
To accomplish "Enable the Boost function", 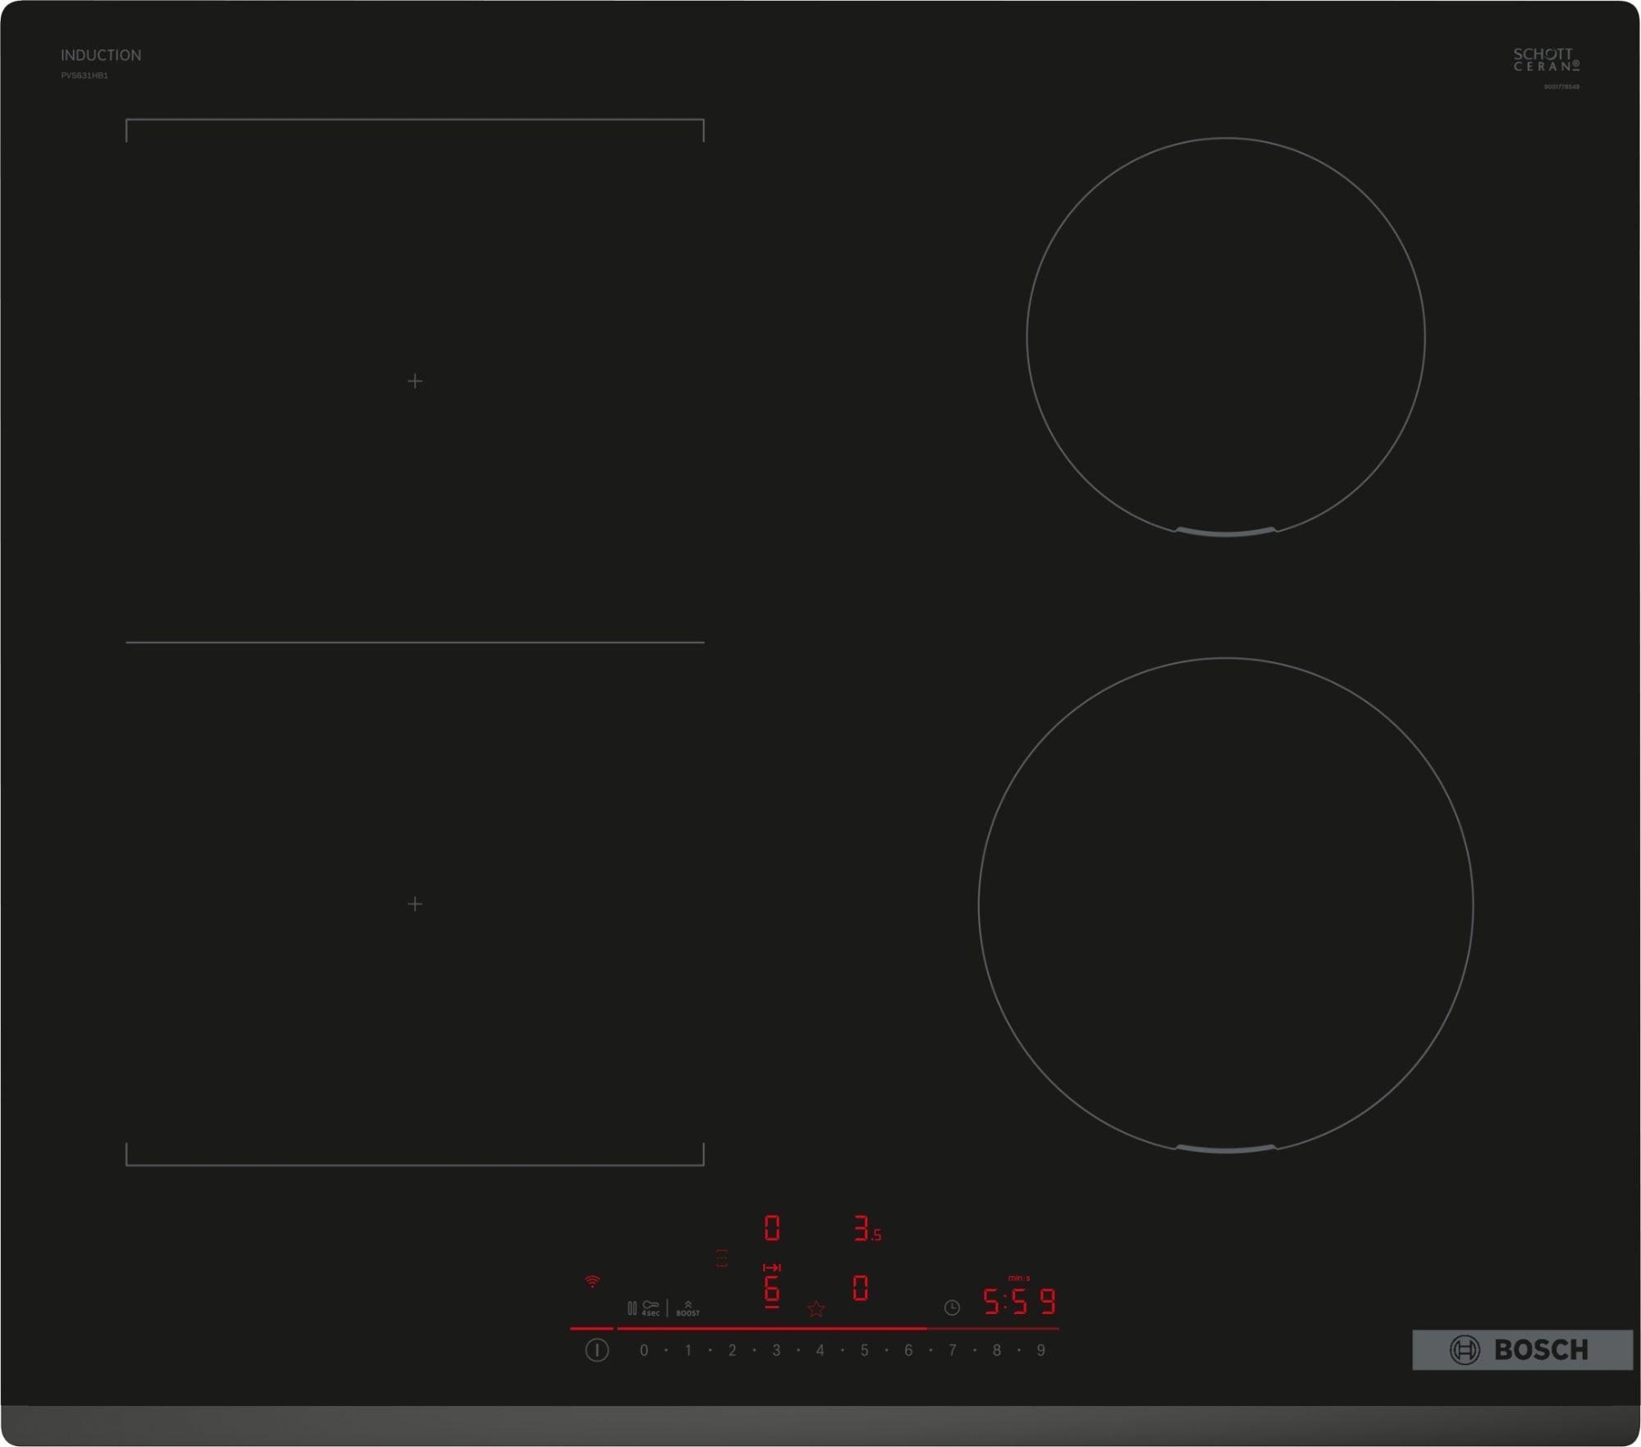I will [x=688, y=1308].
